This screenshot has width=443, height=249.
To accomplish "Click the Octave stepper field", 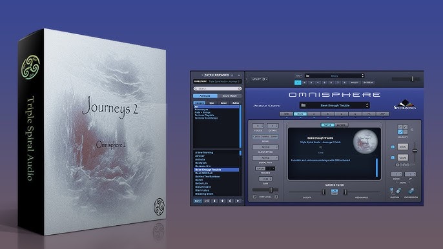I will [x=273, y=126].
